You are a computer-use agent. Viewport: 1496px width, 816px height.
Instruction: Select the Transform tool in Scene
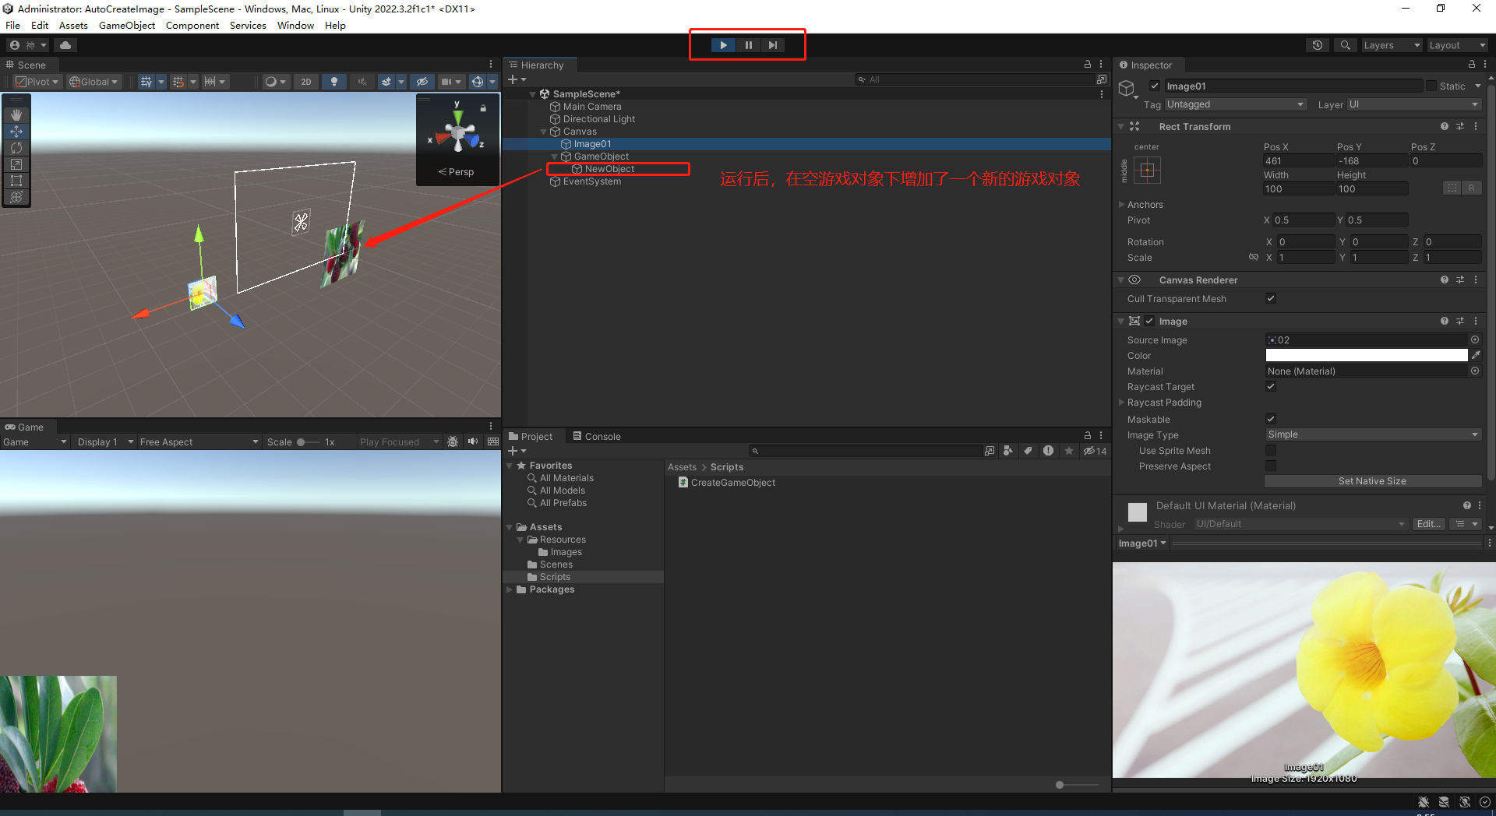(x=16, y=197)
